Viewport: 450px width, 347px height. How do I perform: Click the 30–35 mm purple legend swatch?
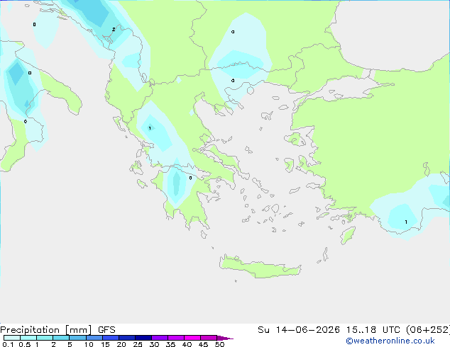tap(160, 338)
